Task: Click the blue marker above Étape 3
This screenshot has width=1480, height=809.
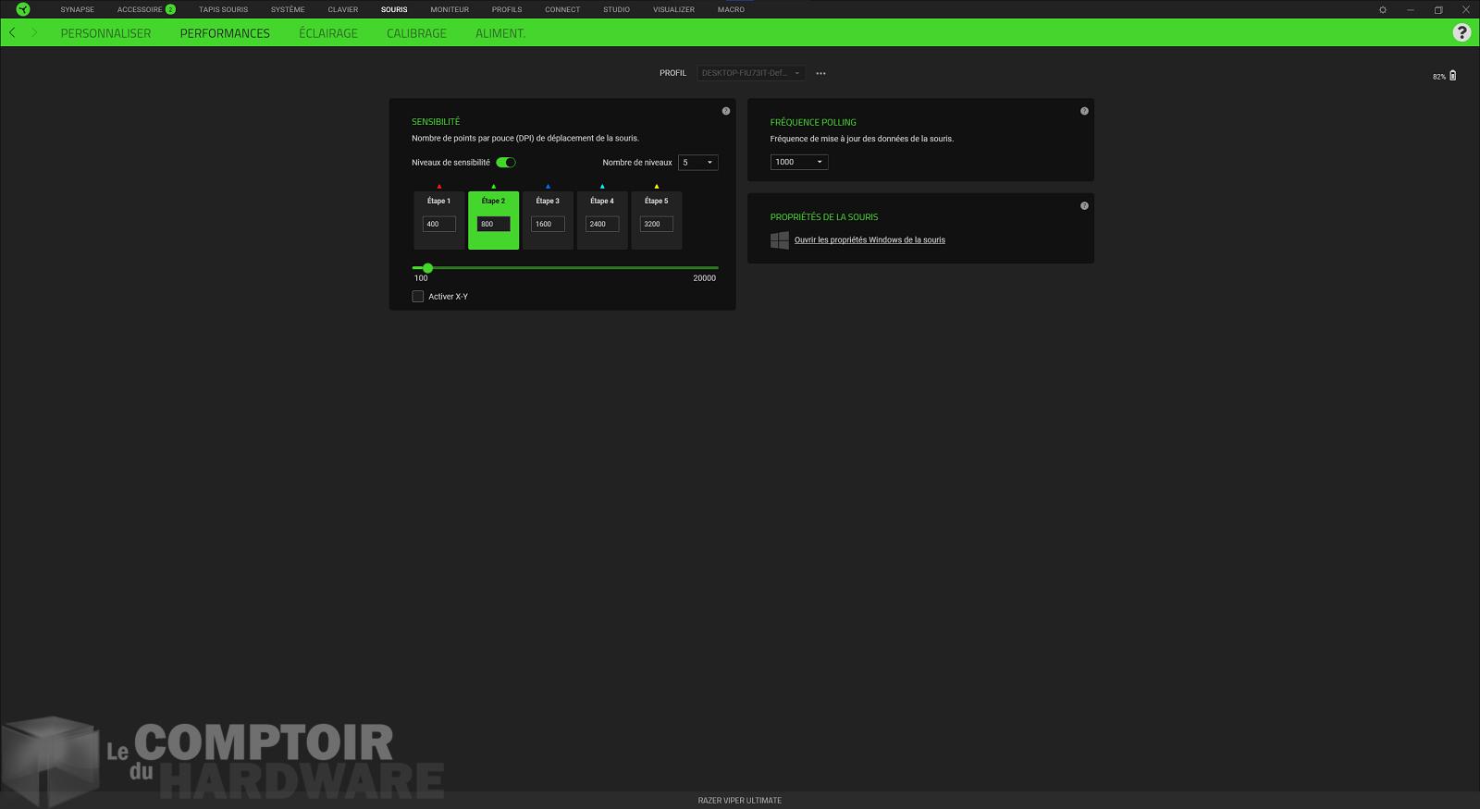Action: (548, 187)
